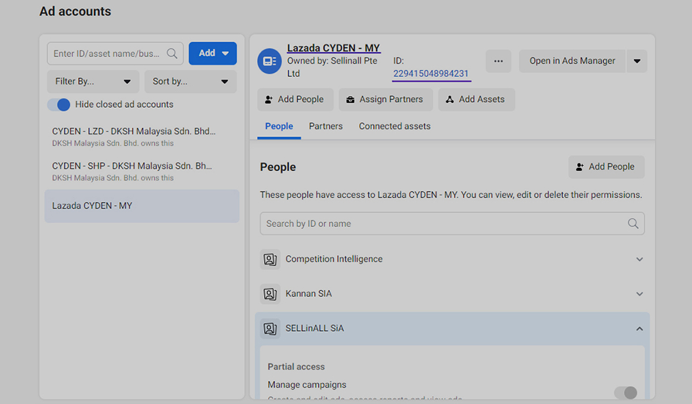Image resolution: width=692 pixels, height=404 pixels.
Task: Switch to the Connected assets tab
Action: pos(394,126)
